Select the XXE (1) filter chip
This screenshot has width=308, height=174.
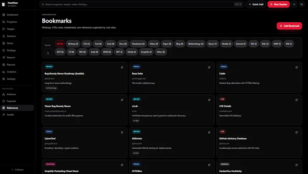click(288, 44)
